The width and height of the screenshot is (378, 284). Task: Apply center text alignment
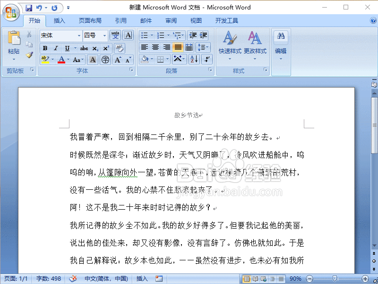pyautogui.click(x=155, y=47)
